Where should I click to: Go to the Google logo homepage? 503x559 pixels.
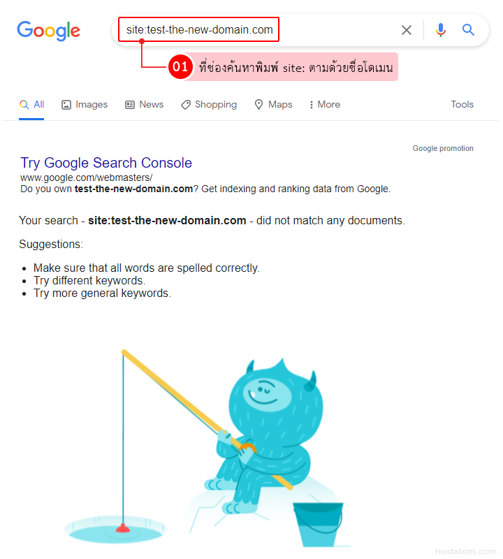(49, 31)
